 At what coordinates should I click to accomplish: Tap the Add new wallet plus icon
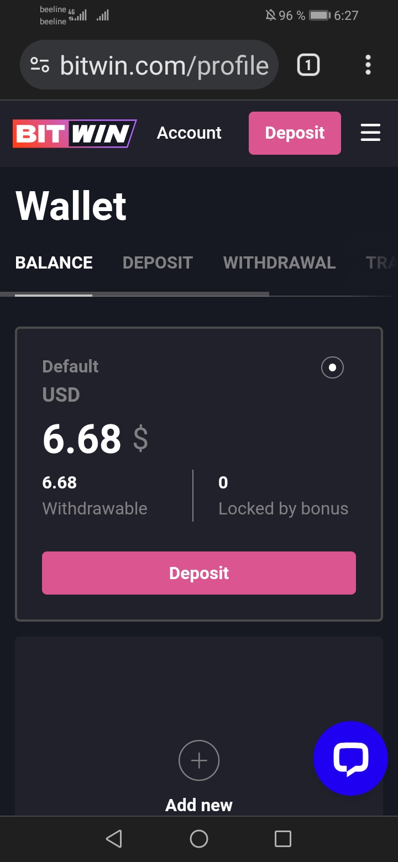199,760
